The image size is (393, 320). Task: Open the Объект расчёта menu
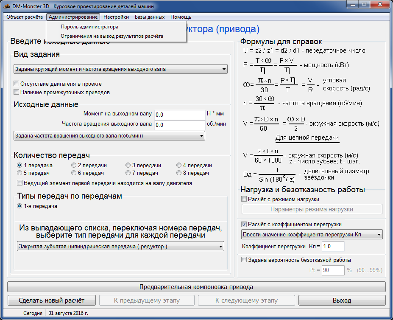pos(25,17)
